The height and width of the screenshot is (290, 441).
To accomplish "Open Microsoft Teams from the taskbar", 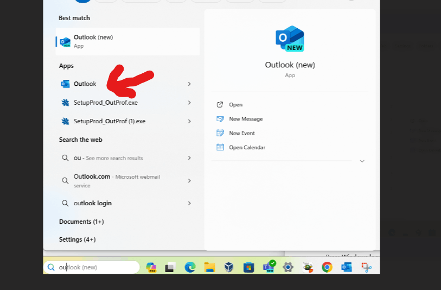I will (269, 266).
